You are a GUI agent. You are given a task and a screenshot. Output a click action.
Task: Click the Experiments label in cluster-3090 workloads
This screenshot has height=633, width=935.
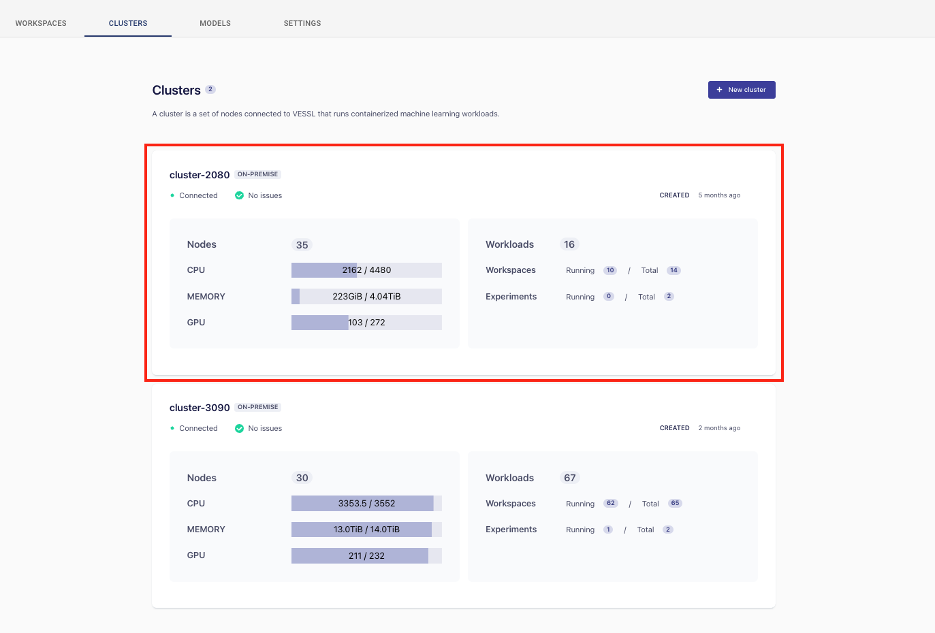(x=511, y=530)
